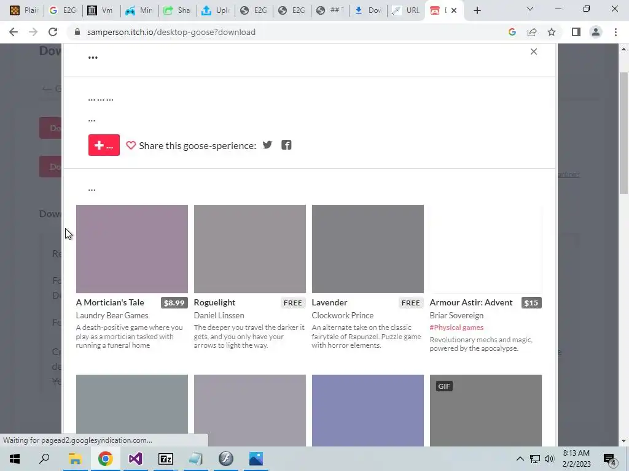Open Windows Start menu
629x471 pixels.
point(15,459)
